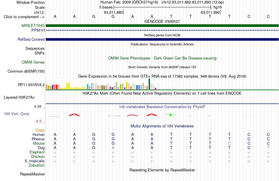This screenshot has height=181, width=279.
Task: Click chr12:63,011,882-63,011,893 (12 bp) range text
Action: 193,2
